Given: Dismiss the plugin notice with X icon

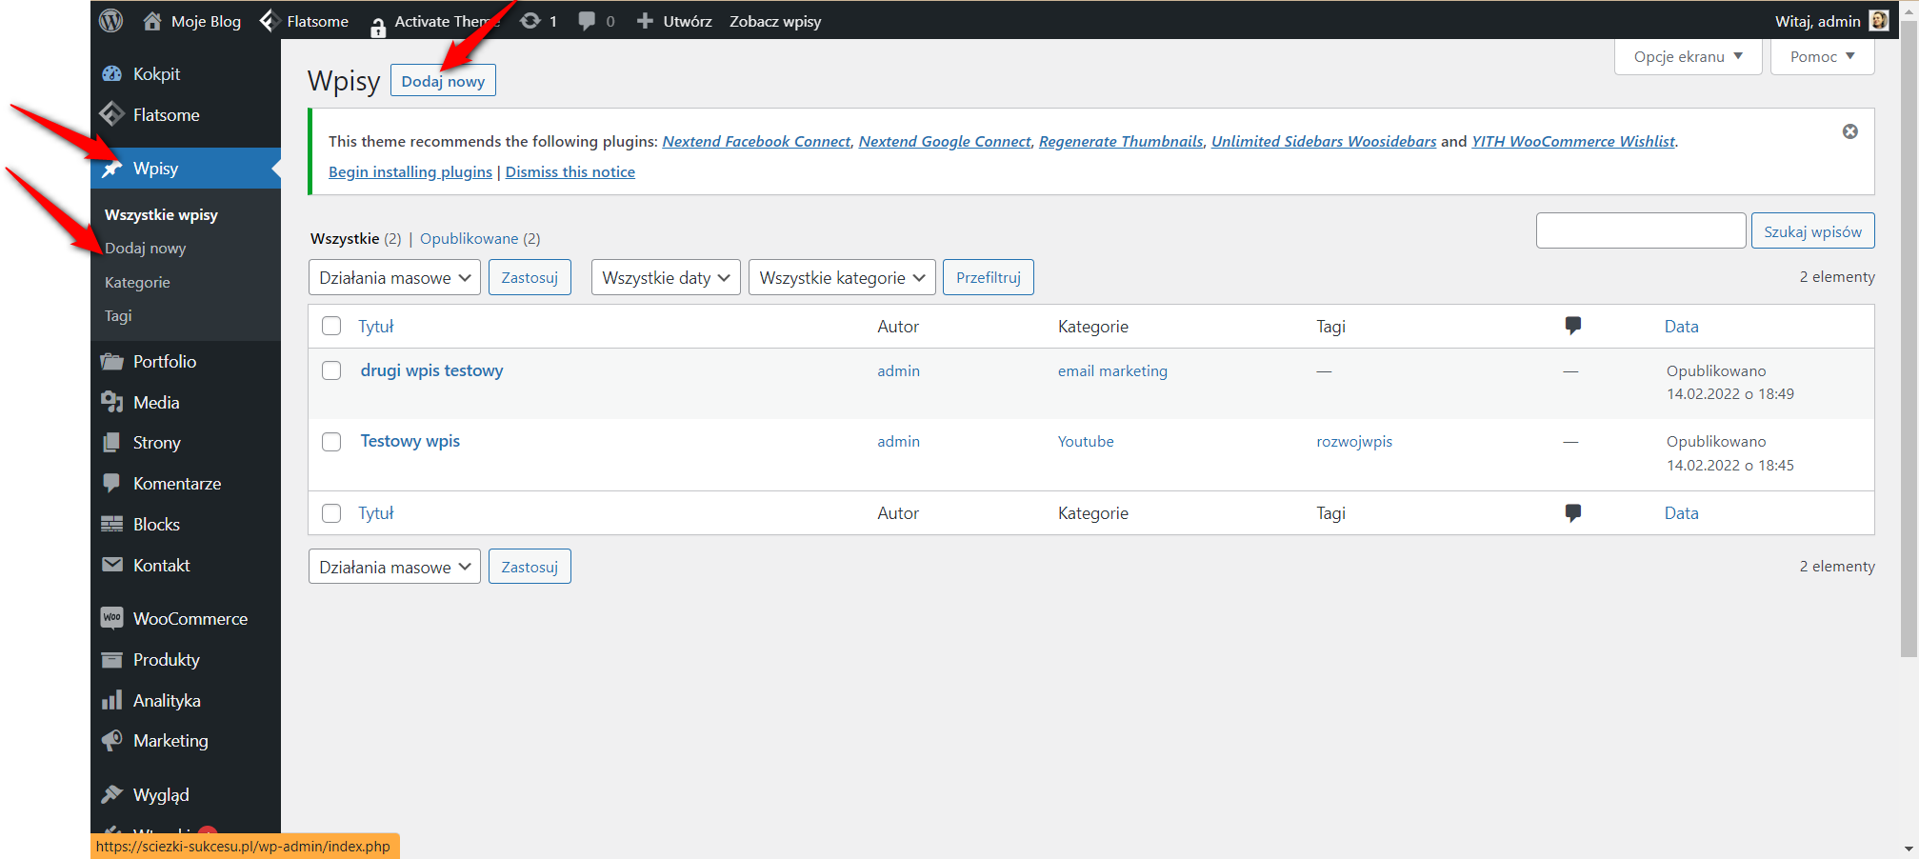Looking at the screenshot, I should [1849, 131].
